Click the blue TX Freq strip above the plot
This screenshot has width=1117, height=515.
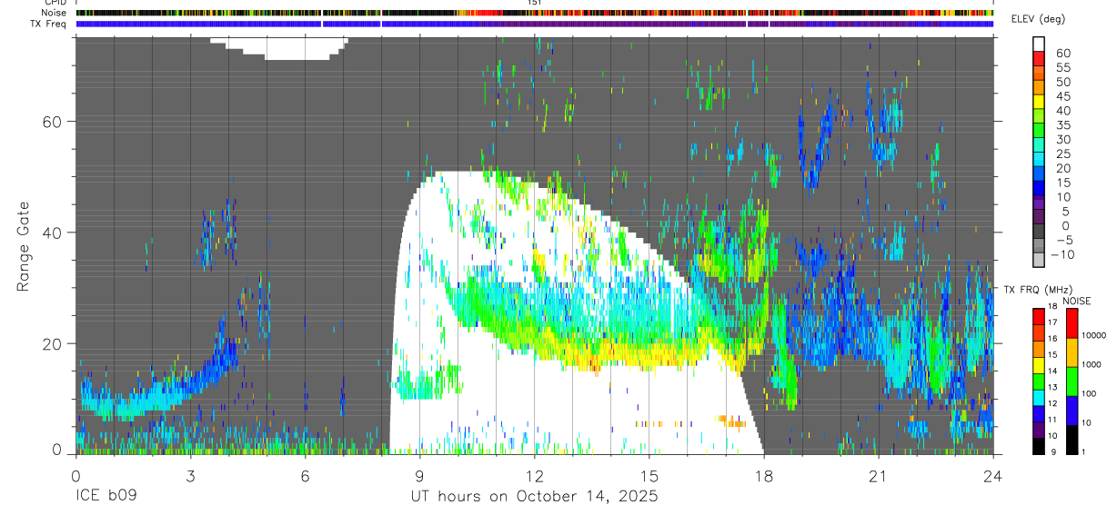(535, 24)
